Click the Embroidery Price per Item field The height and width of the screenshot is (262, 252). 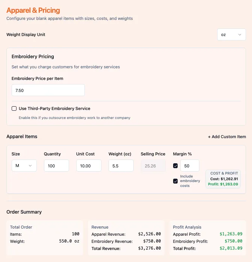48,90
